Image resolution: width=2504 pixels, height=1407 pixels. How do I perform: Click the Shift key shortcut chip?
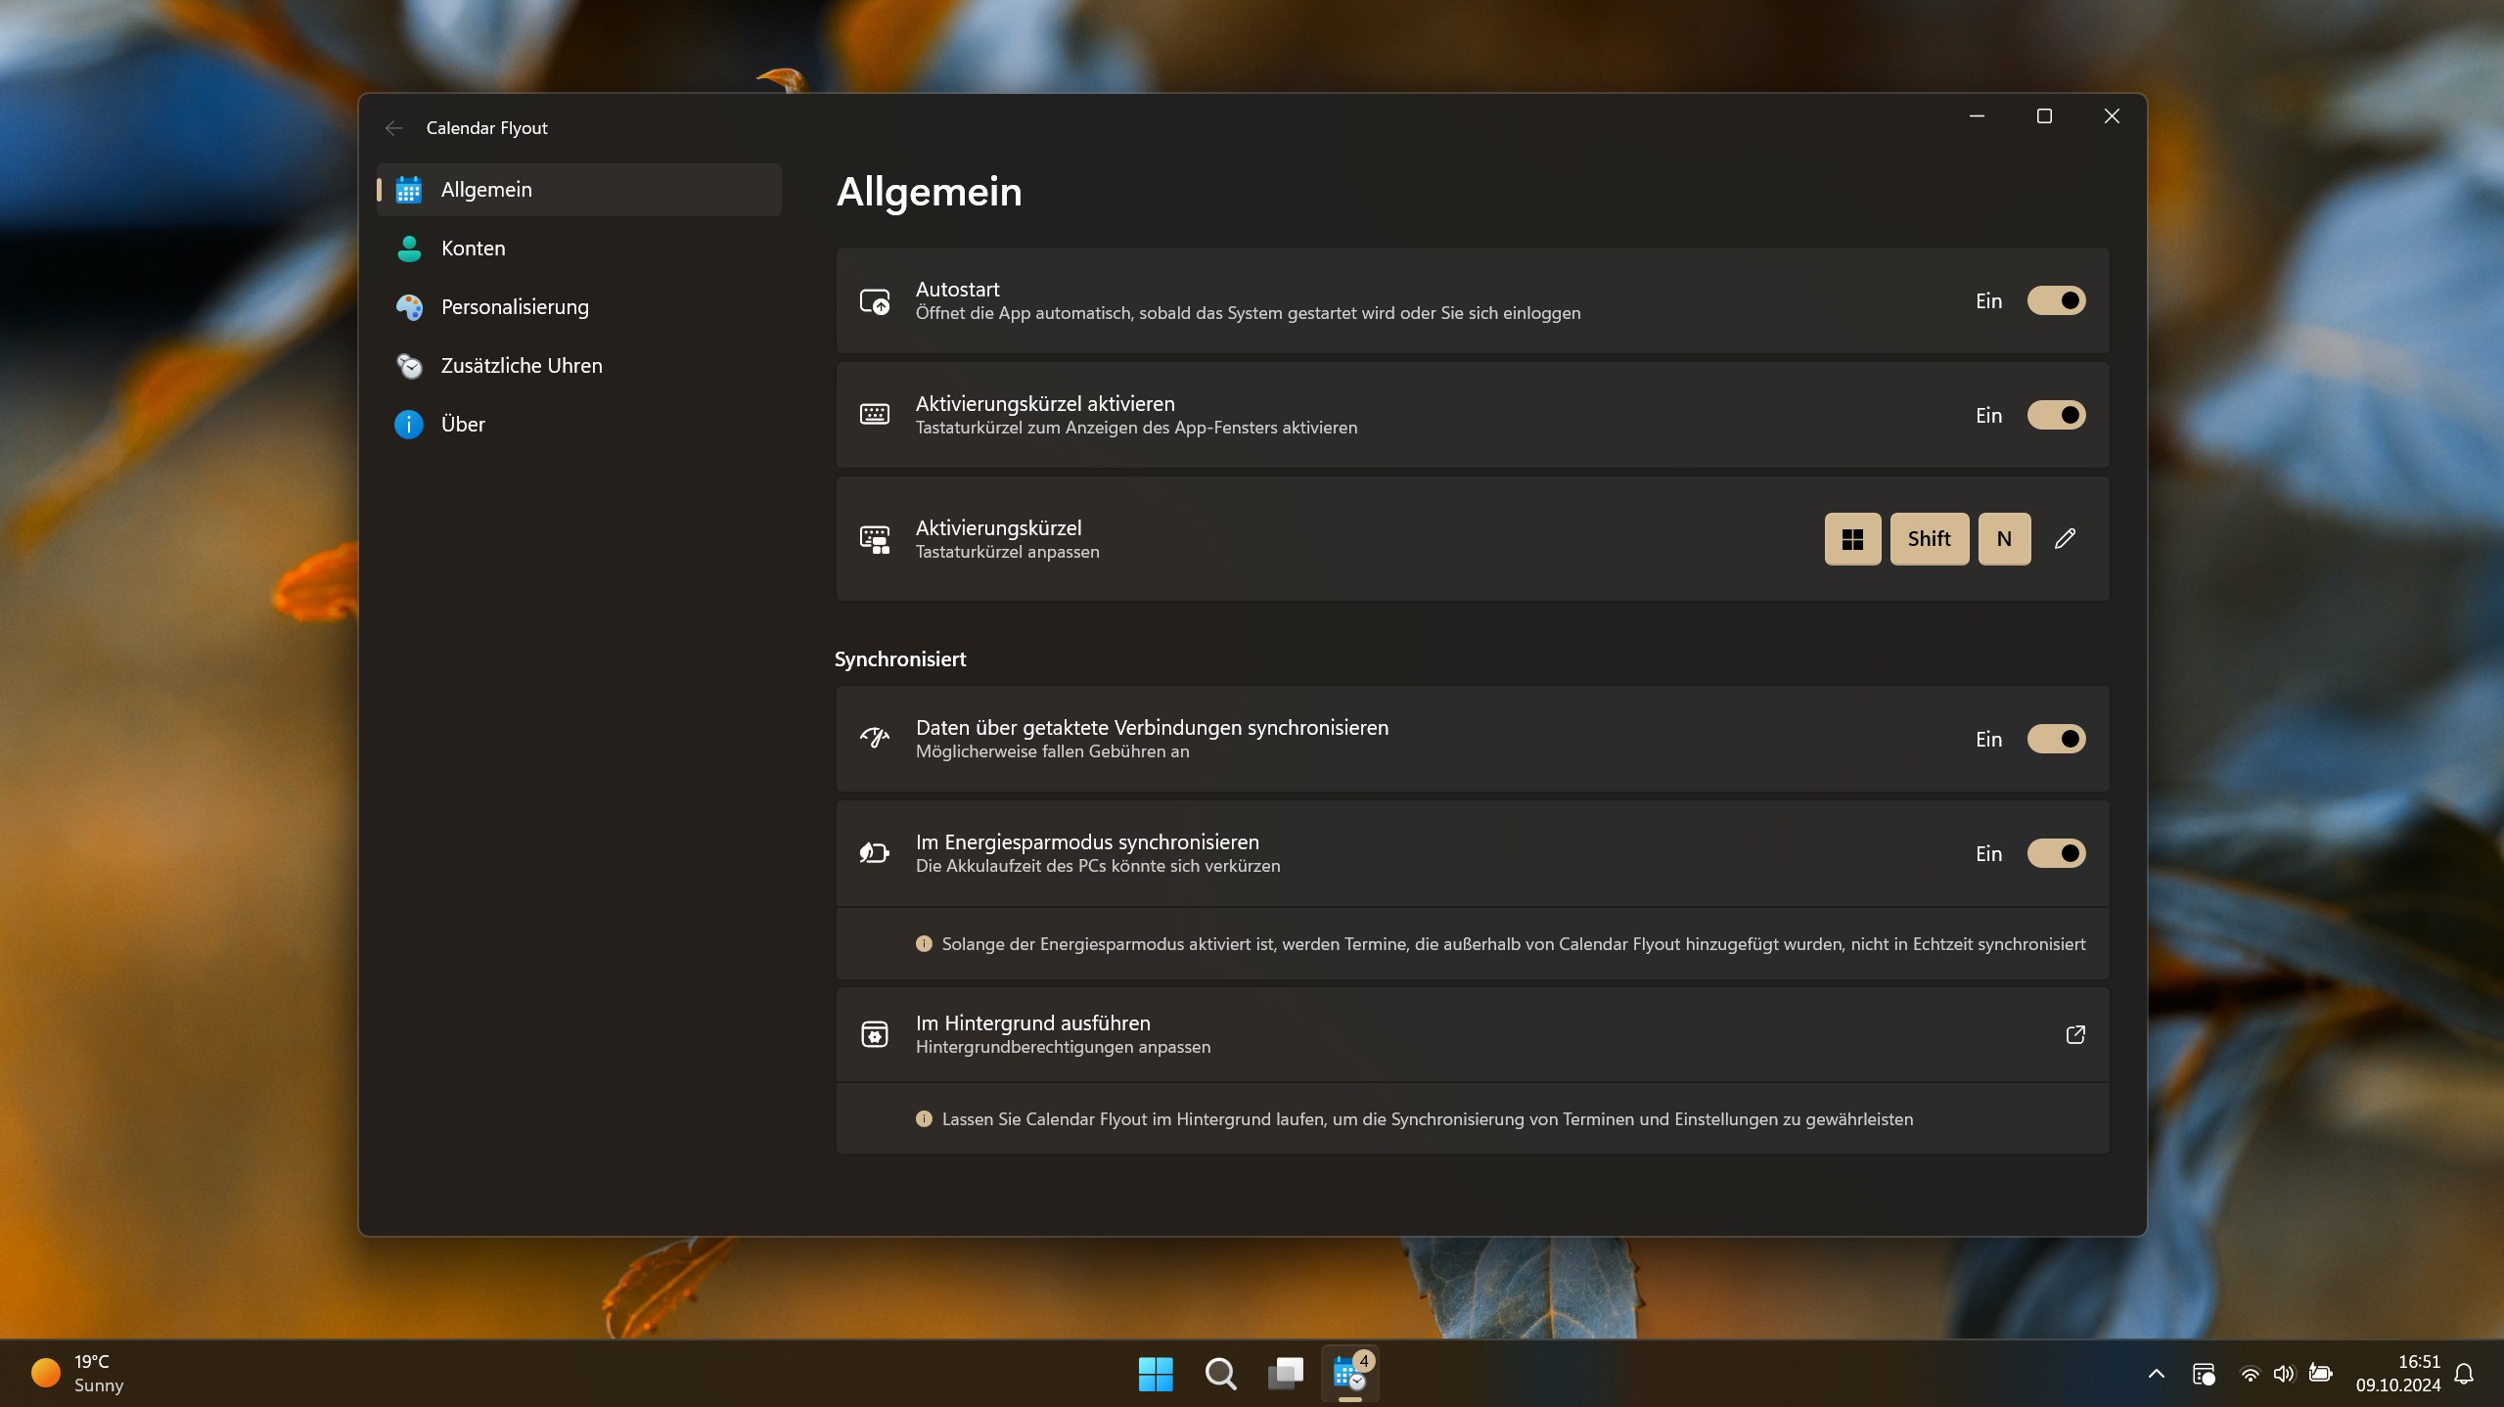(1929, 539)
